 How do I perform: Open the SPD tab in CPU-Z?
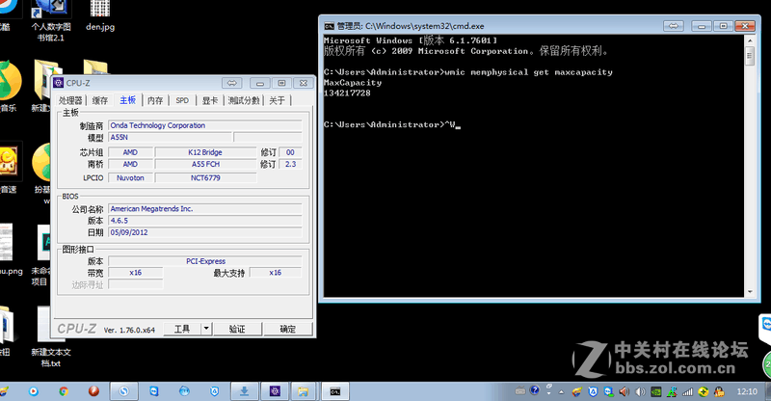pyautogui.click(x=182, y=100)
